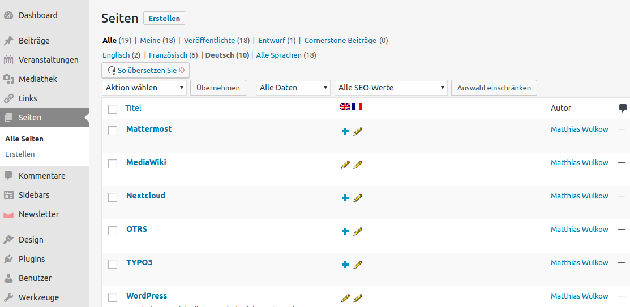Filter by 'Cornerstone Beiträge'
The height and width of the screenshot is (307, 630).
[340, 41]
